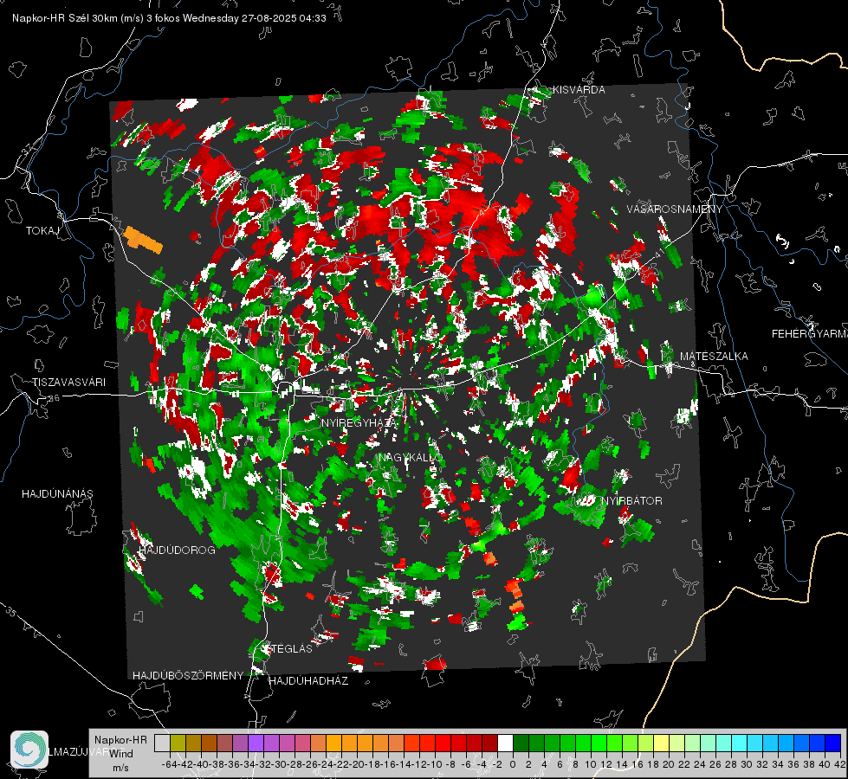Click the FEHÉRGYARMAT label at right edge
The height and width of the screenshot is (779, 848).
coord(810,334)
